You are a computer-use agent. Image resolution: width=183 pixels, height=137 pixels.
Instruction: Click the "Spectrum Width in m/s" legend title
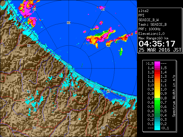pyautogui.click(x=174, y=96)
